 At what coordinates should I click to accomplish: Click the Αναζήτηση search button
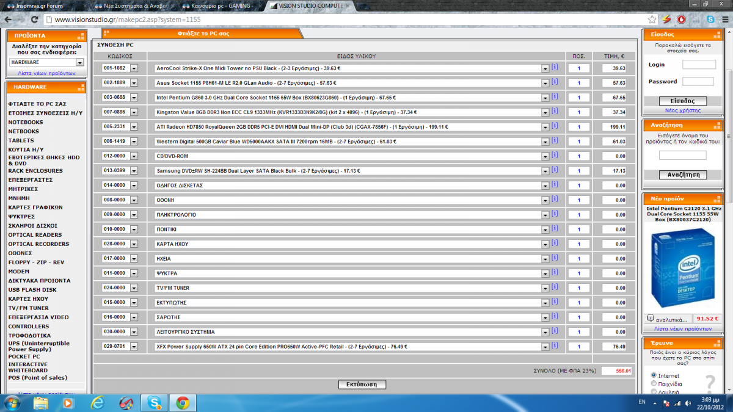click(x=683, y=175)
